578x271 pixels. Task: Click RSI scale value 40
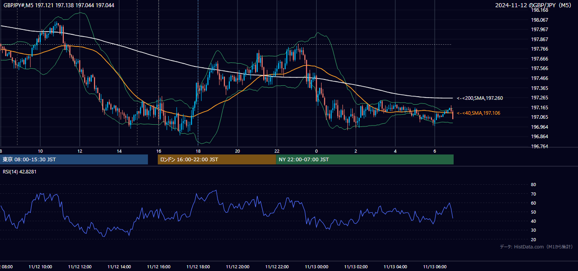[533, 221]
